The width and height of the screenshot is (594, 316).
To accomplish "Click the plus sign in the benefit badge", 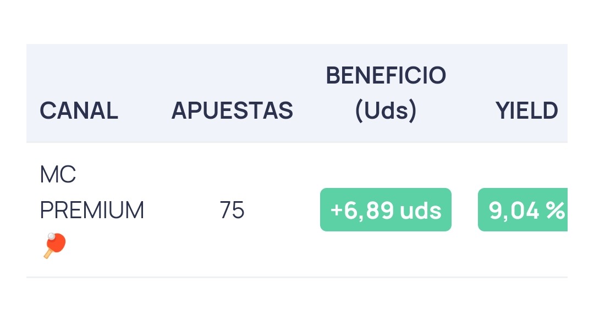I will pyautogui.click(x=336, y=210).
